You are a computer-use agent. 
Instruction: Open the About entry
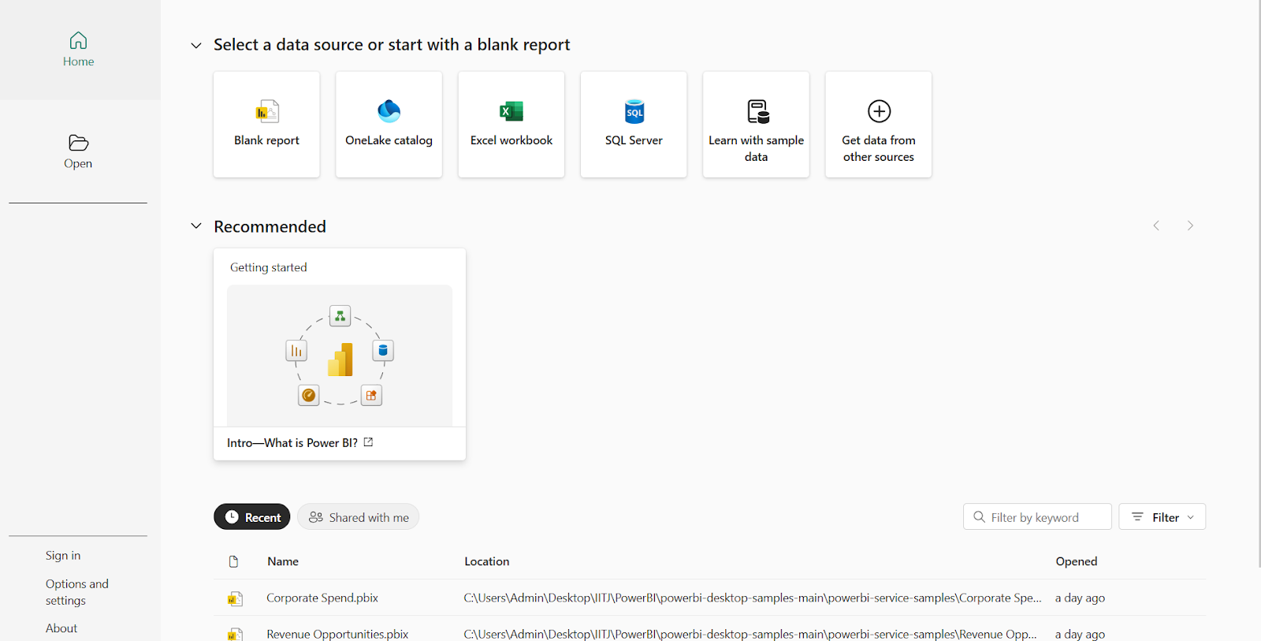(61, 628)
